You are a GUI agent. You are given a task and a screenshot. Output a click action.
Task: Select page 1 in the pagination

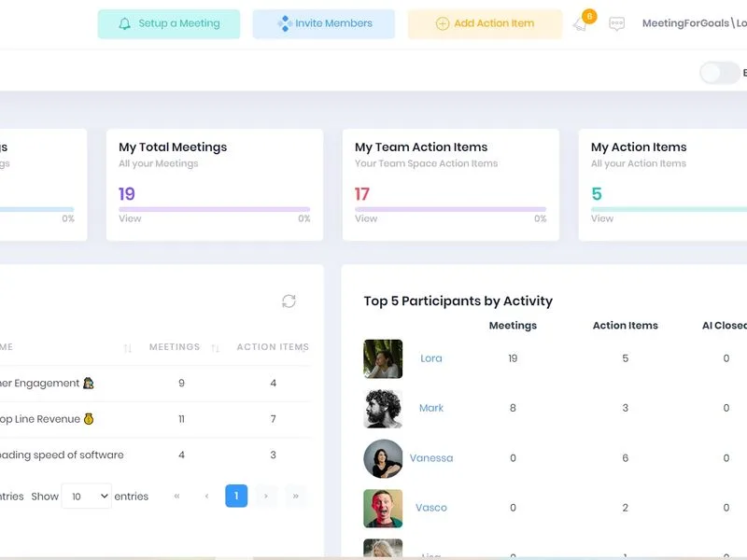[x=236, y=497]
